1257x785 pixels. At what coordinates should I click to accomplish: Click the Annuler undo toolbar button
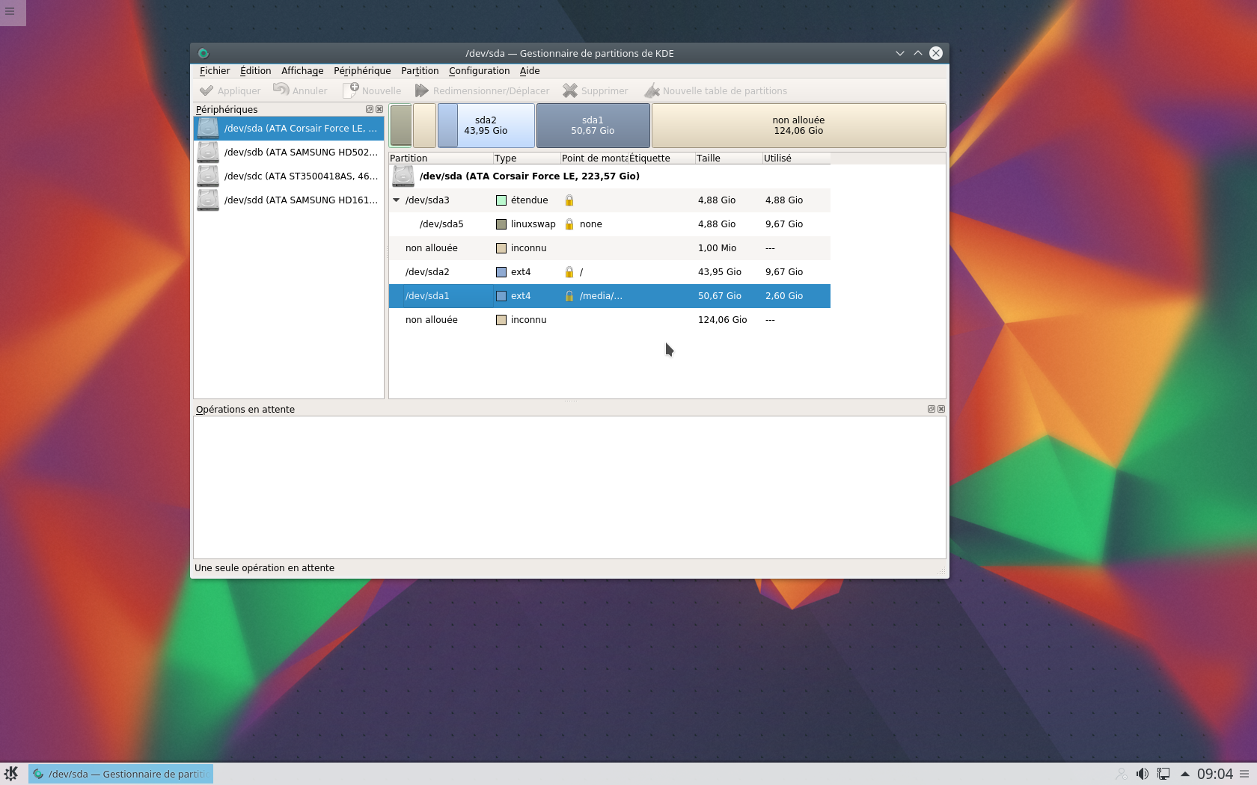point(301,90)
